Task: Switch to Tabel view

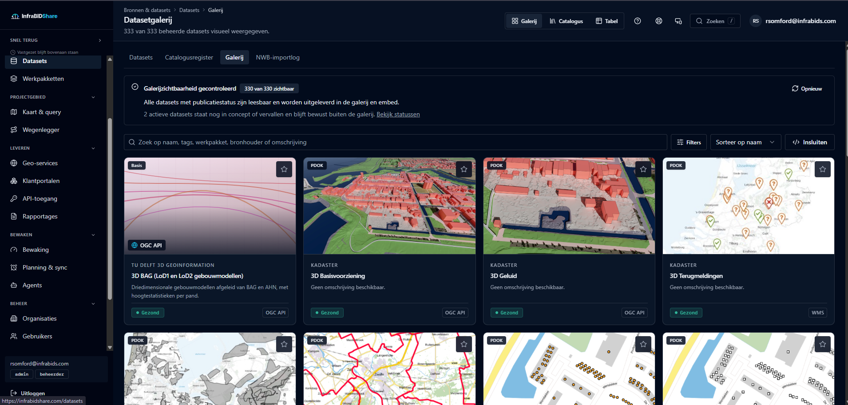Action: point(606,21)
